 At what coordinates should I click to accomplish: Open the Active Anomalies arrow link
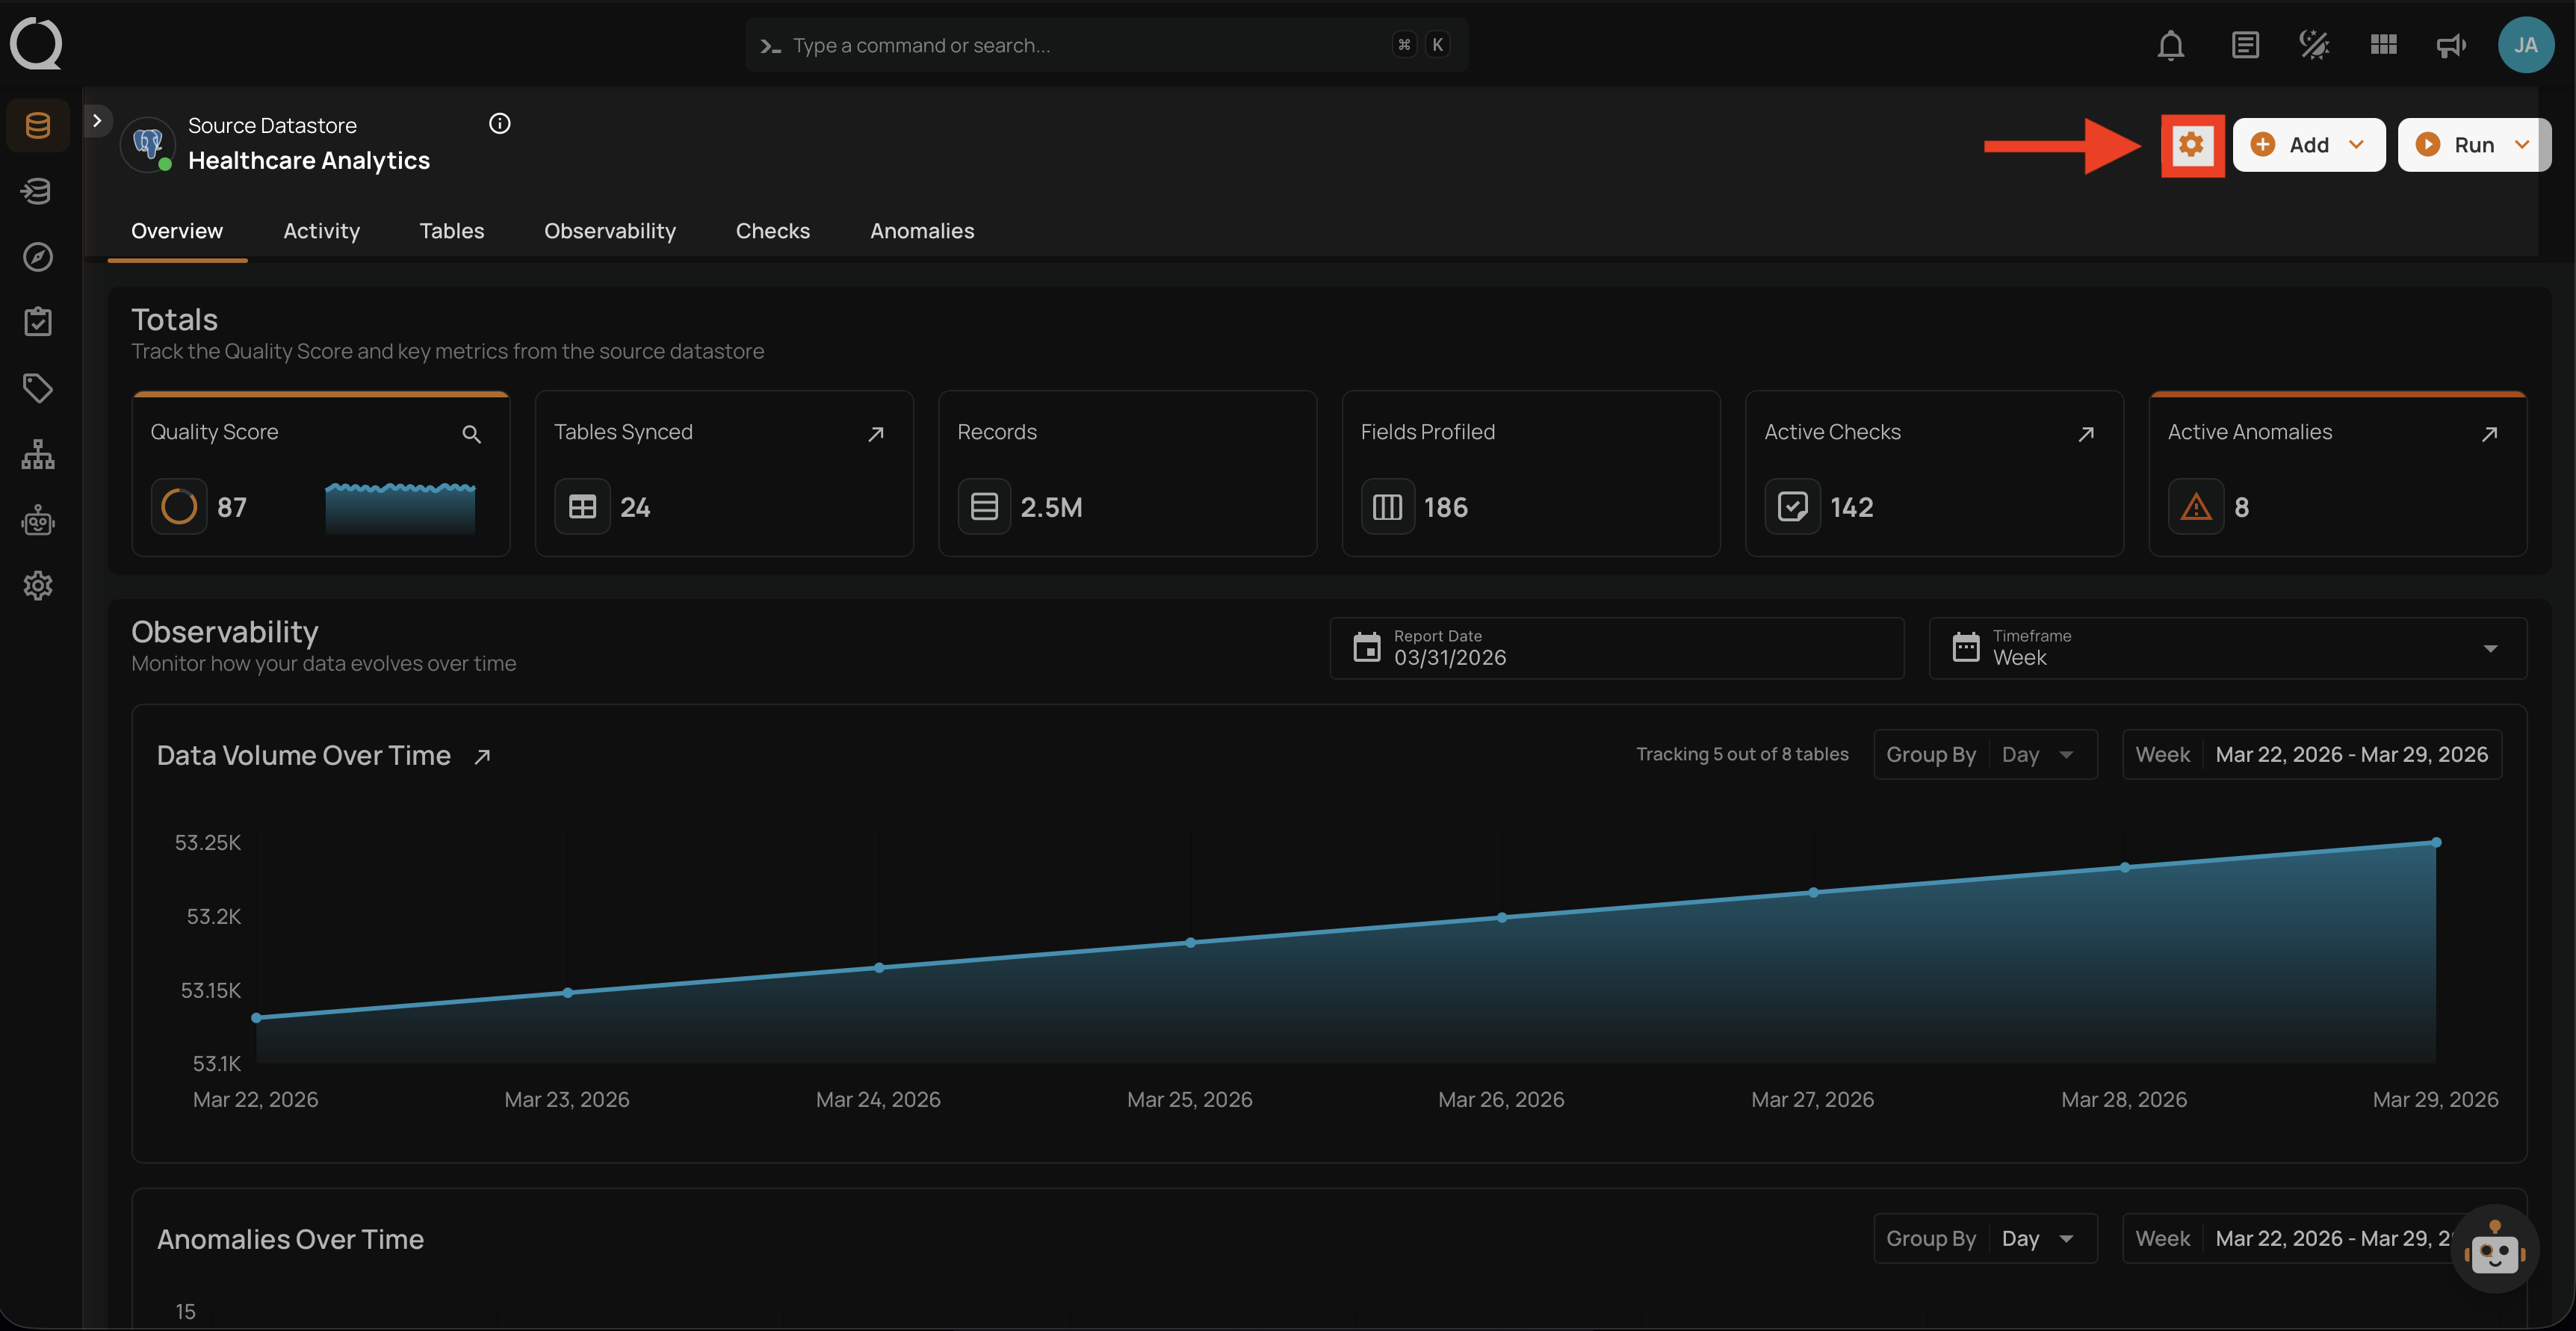(2489, 434)
